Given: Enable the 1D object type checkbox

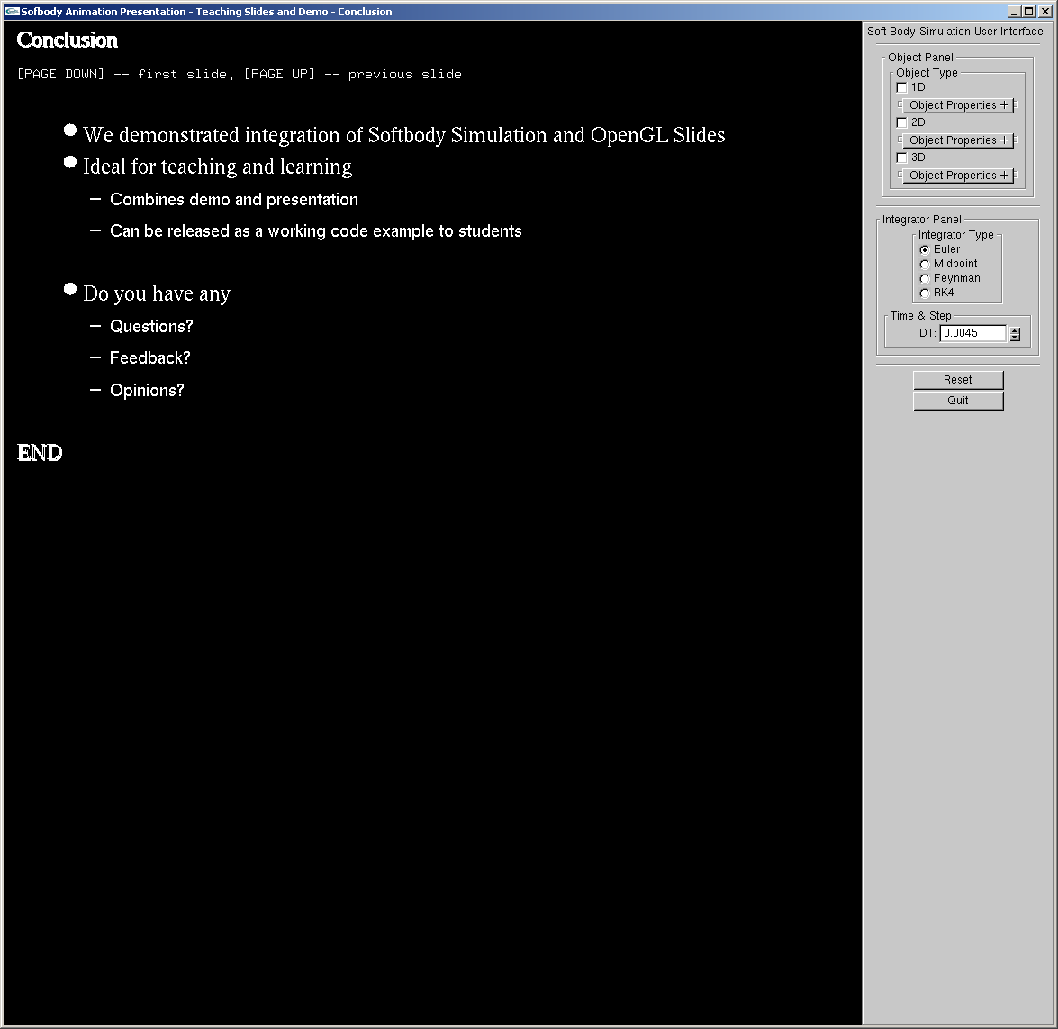Looking at the screenshot, I should (901, 87).
